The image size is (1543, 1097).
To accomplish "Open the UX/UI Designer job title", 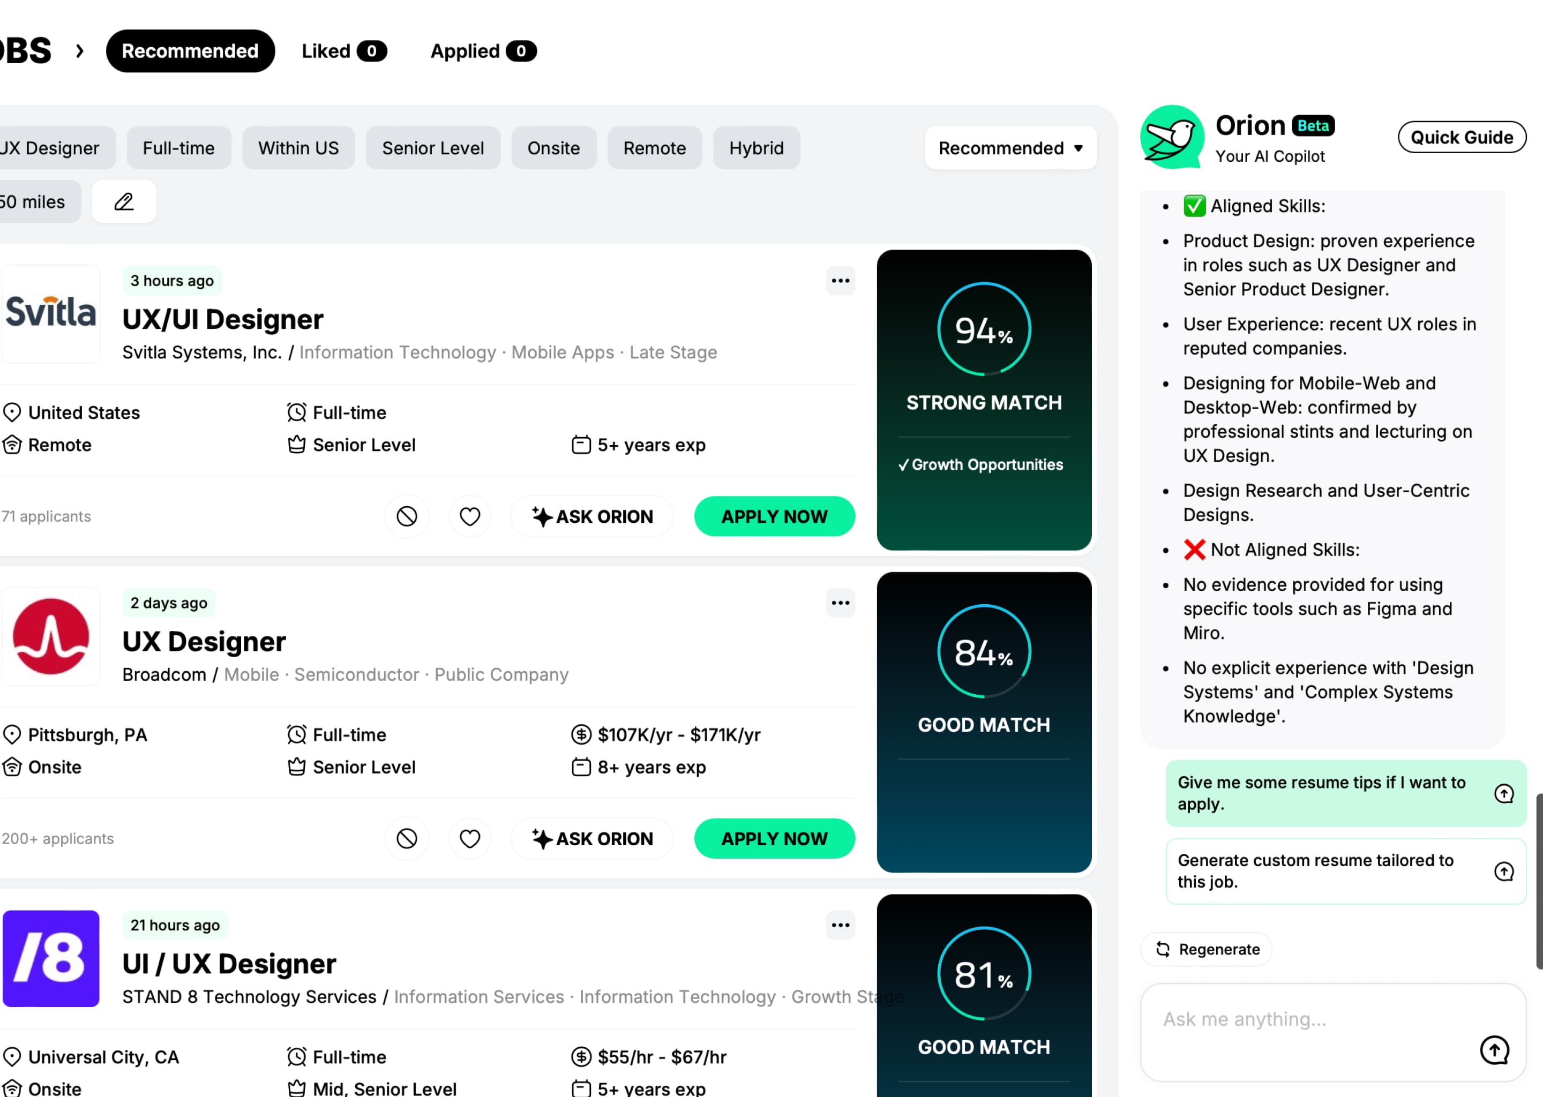I will tap(223, 319).
